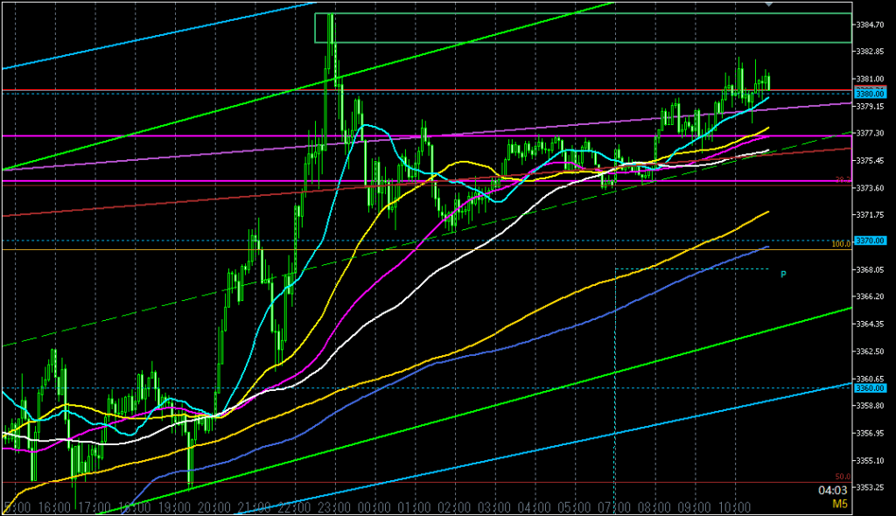Click the 16:00 time axis label
896x516 pixels.
pyautogui.click(x=52, y=507)
